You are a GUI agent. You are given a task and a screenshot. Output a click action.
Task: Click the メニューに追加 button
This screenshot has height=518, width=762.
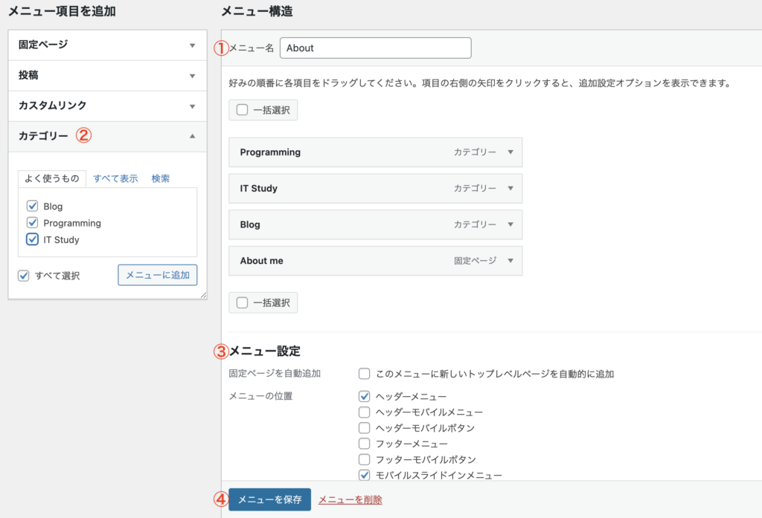tap(157, 275)
